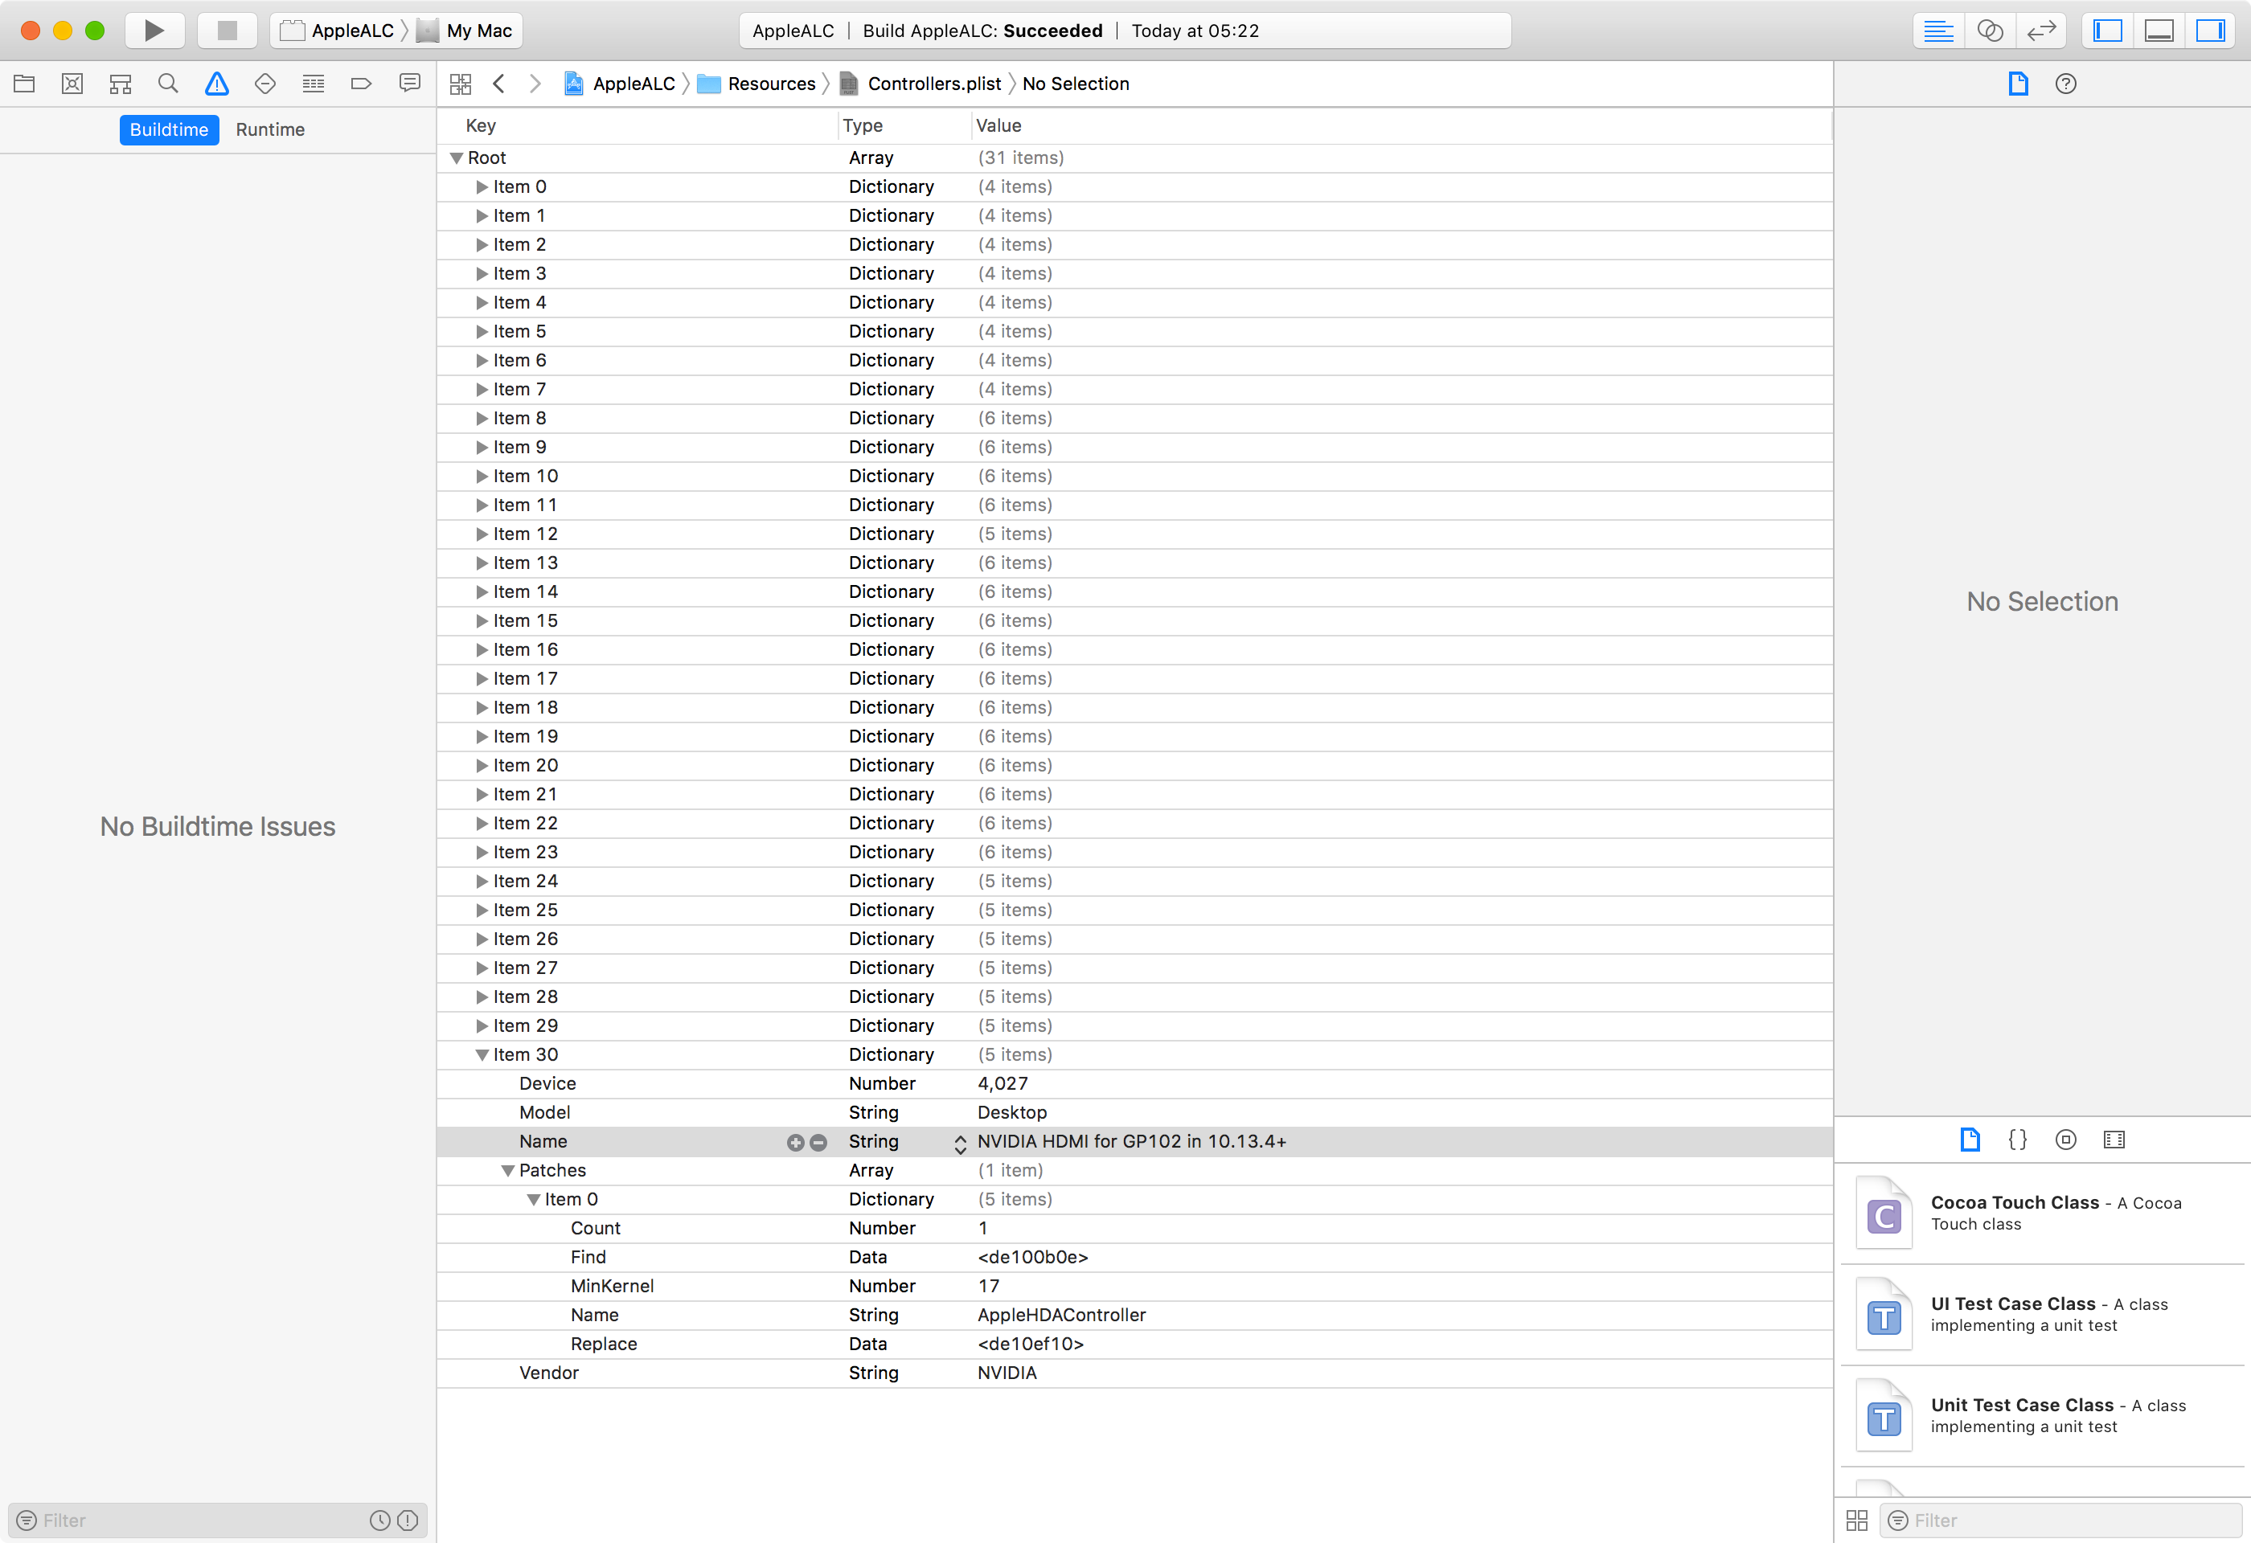The width and height of the screenshot is (2251, 1543).
Task: Show the Version editor
Action: 2041,31
